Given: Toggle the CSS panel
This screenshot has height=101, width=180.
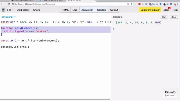Looking at the screenshot, I should pos(75,10).
